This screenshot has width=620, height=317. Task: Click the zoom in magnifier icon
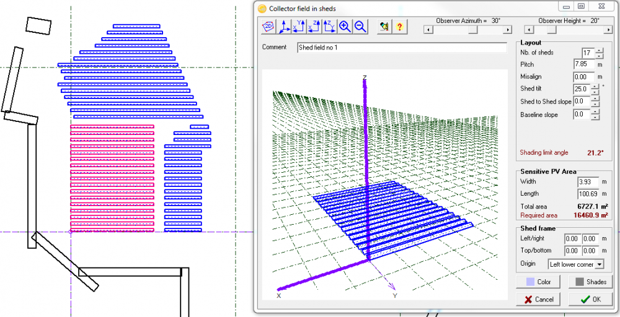coord(345,27)
